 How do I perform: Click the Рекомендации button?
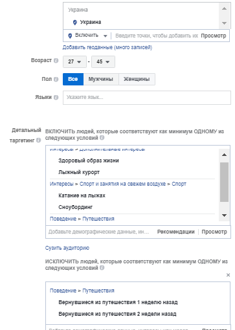(176, 232)
